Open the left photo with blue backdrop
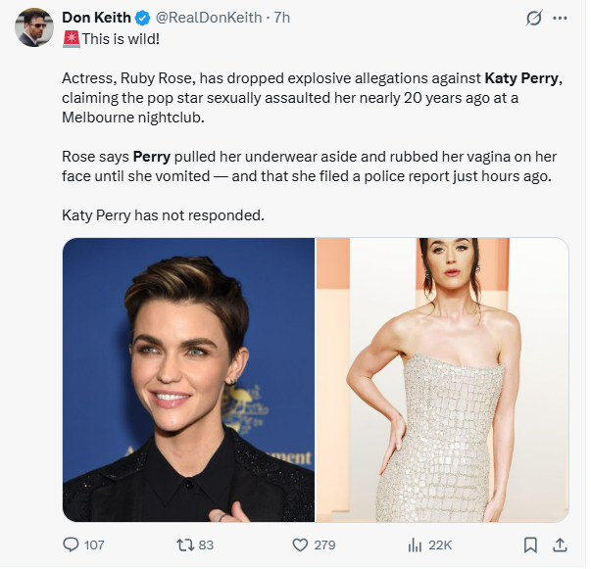This screenshot has height=569, width=591. pyautogui.click(x=188, y=380)
